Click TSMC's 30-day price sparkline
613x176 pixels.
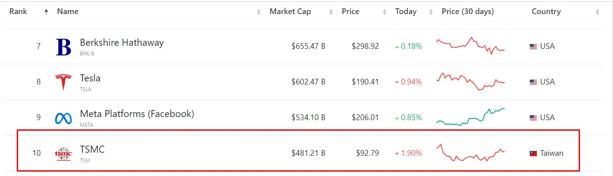pyautogui.click(x=471, y=153)
